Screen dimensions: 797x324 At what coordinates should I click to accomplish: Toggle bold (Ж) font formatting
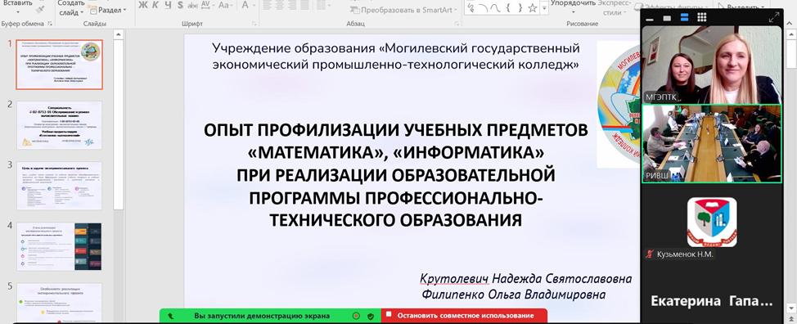pos(142,6)
